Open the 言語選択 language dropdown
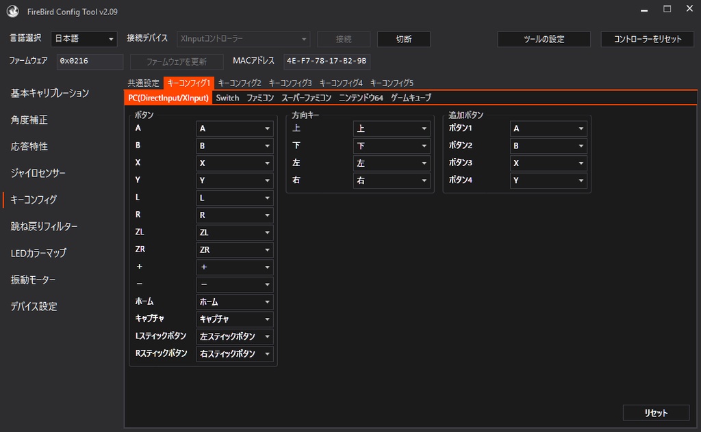 pos(84,39)
